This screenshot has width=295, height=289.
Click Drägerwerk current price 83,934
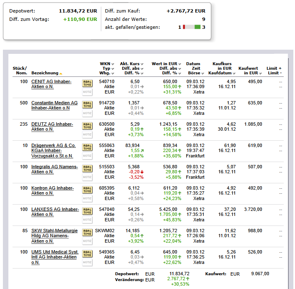(x=133, y=145)
